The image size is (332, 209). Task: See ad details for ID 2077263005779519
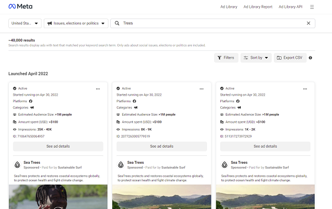162,147
